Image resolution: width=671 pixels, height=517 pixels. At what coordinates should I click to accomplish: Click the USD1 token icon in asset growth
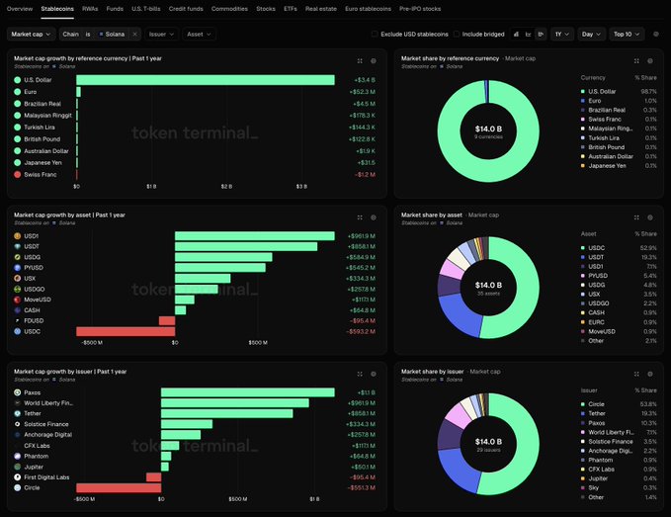tap(17, 236)
